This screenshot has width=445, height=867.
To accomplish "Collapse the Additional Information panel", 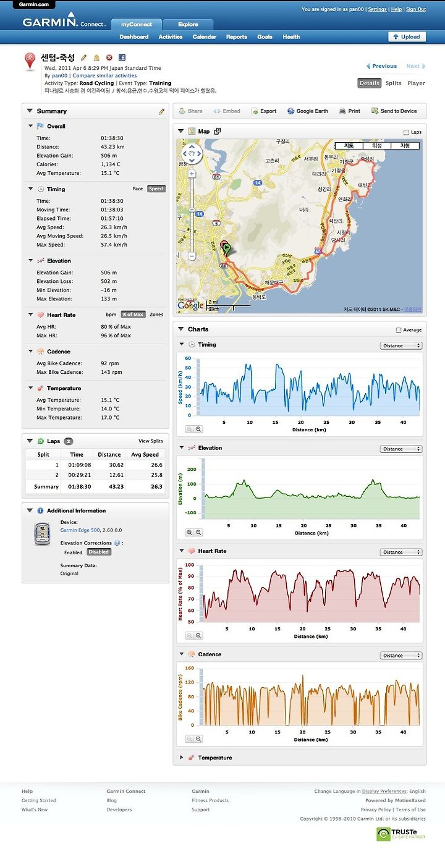I will pos(30,511).
